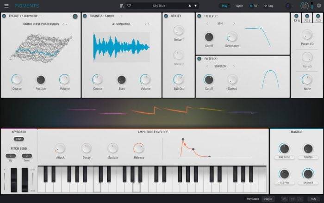Viewport: 324px width, 203px height.
Task: Favorite the Sky Blue preset with heart
Action: pyautogui.click(x=129, y=6)
